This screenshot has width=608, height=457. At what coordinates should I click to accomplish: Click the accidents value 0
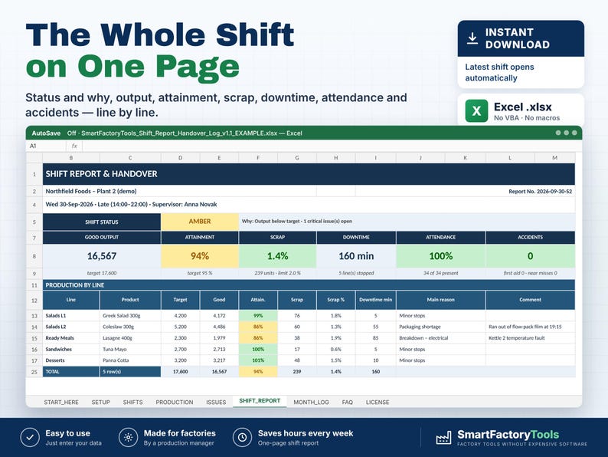(x=530, y=256)
